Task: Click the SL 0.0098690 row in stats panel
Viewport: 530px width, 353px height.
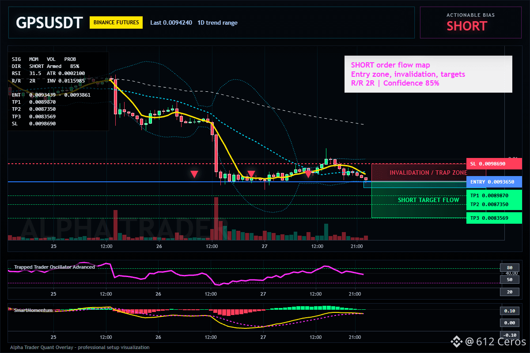Action: click(34, 124)
